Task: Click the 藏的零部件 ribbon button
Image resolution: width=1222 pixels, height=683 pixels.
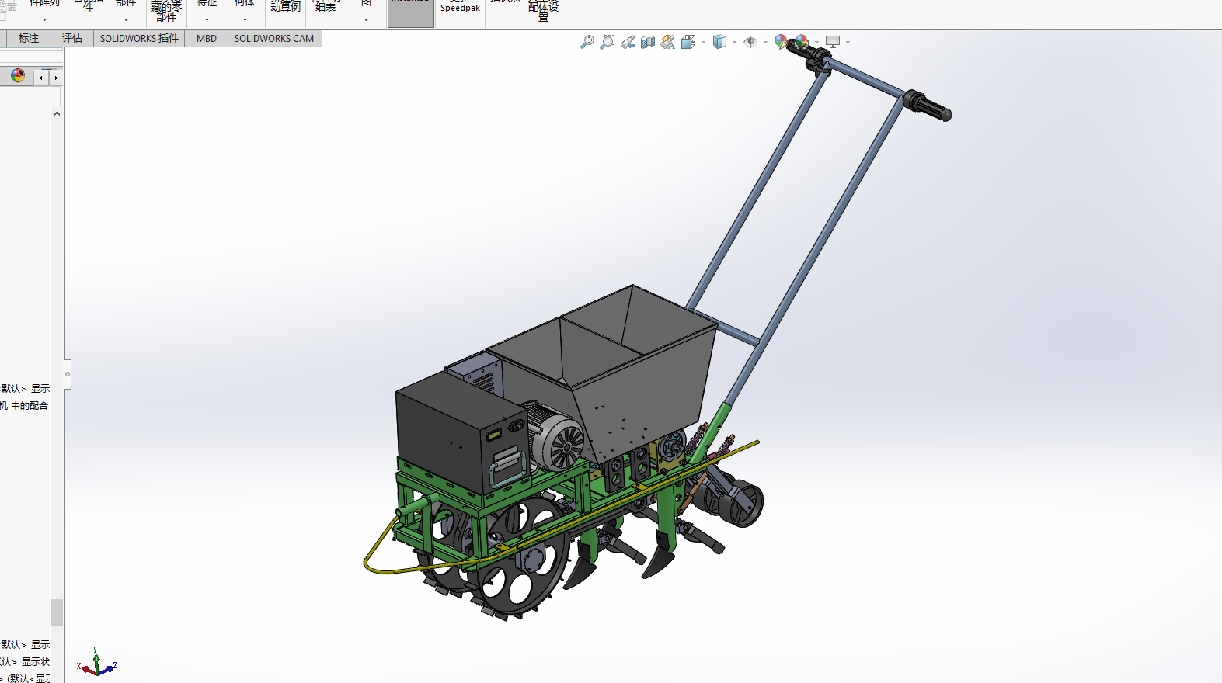Action: click(166, 11)
